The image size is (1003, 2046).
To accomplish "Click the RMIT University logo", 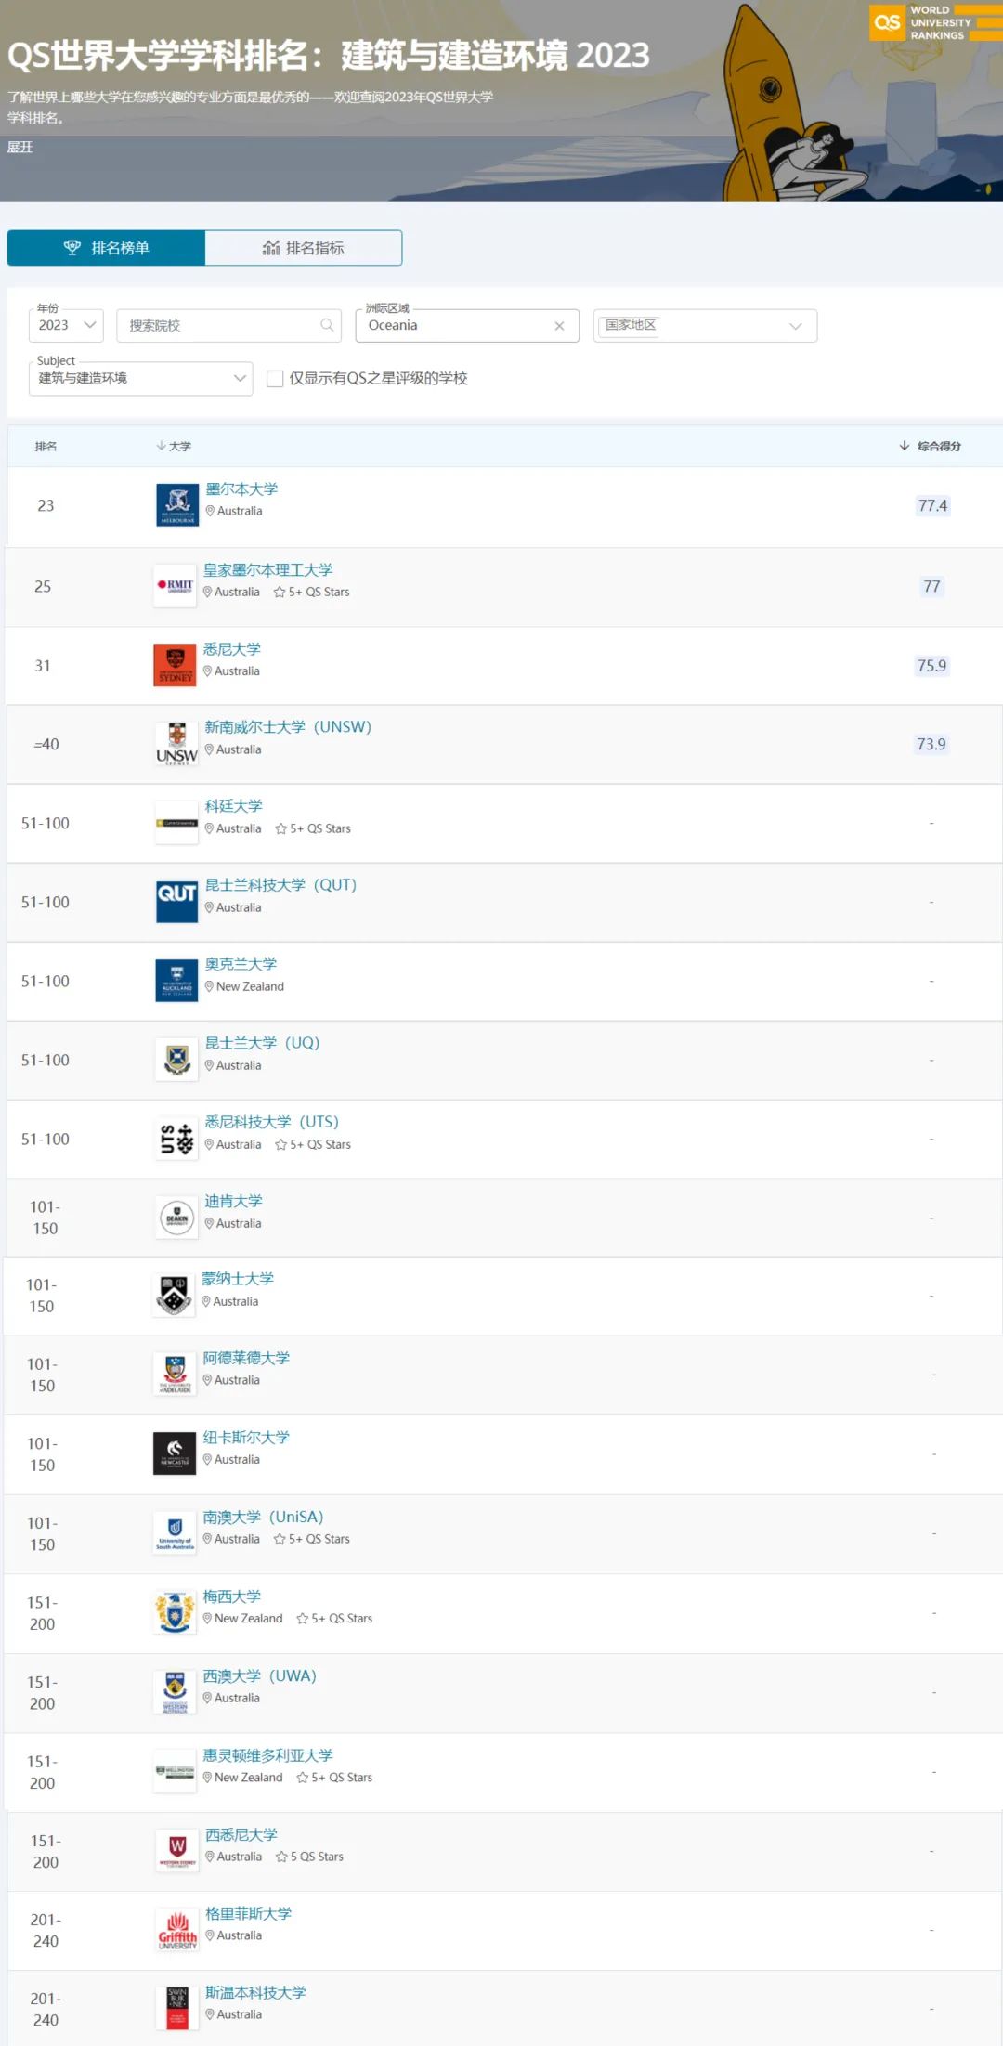I will click(175, 586).
